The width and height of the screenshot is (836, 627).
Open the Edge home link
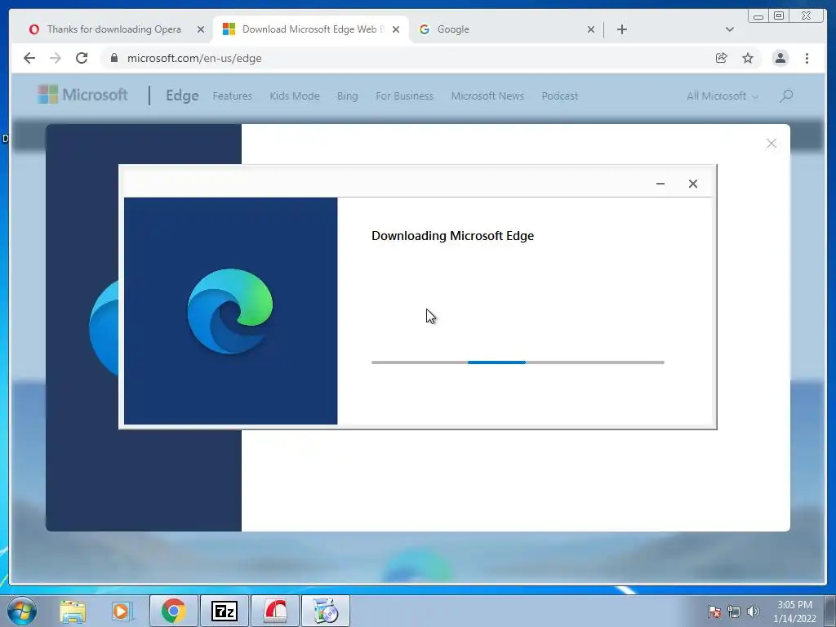(x=182, y=96)
